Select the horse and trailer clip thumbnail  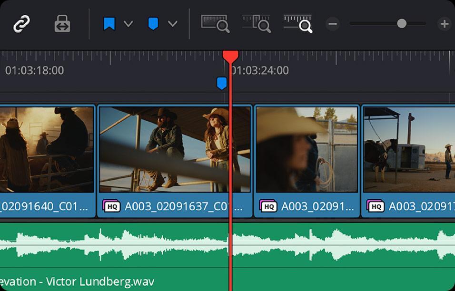(409, 150)
